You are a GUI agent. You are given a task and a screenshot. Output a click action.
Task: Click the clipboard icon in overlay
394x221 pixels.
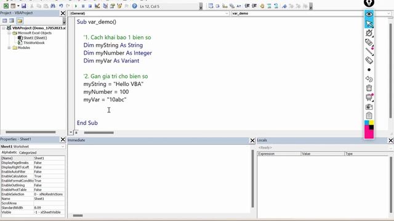[x=369, y=115]
